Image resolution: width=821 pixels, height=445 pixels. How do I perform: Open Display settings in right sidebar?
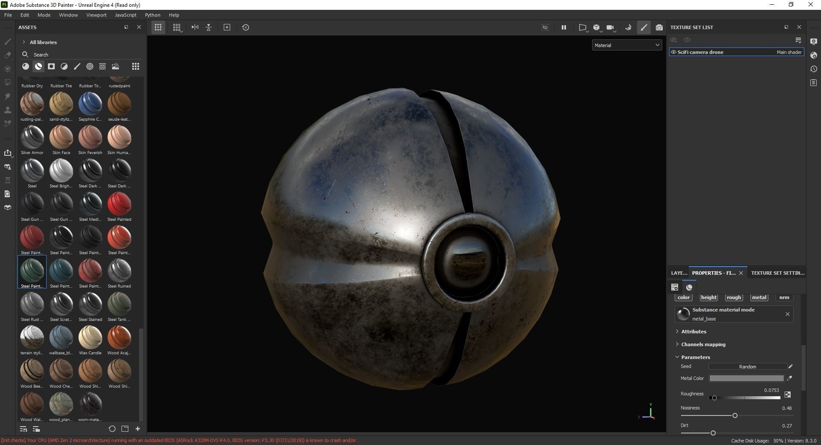click(x=814, y=42)
